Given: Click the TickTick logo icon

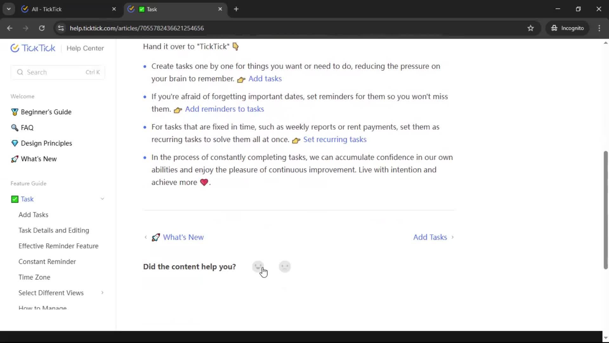Looking at the screenshot, I should click(x=15, y=48).
